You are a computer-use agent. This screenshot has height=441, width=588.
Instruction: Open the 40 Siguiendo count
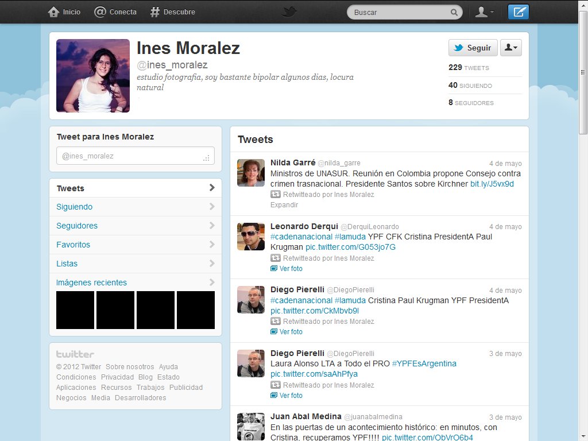[470, 86]
